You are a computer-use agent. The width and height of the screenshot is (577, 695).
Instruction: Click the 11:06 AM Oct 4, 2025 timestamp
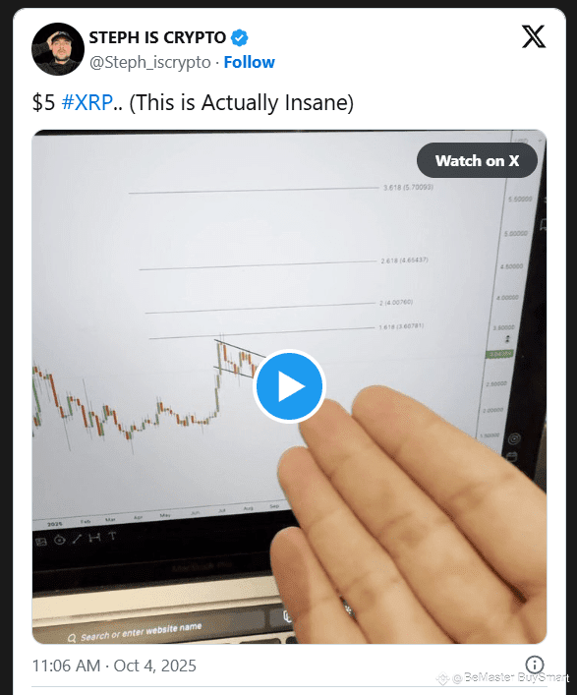click(x=114, y=666)
